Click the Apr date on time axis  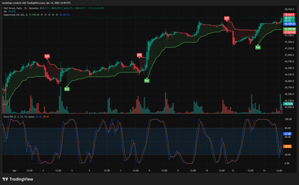pos(15,170)
